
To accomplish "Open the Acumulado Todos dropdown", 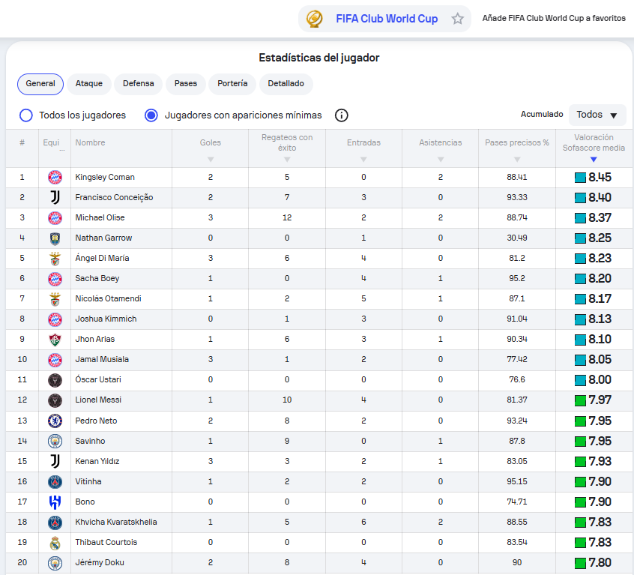I will point(597,115).
